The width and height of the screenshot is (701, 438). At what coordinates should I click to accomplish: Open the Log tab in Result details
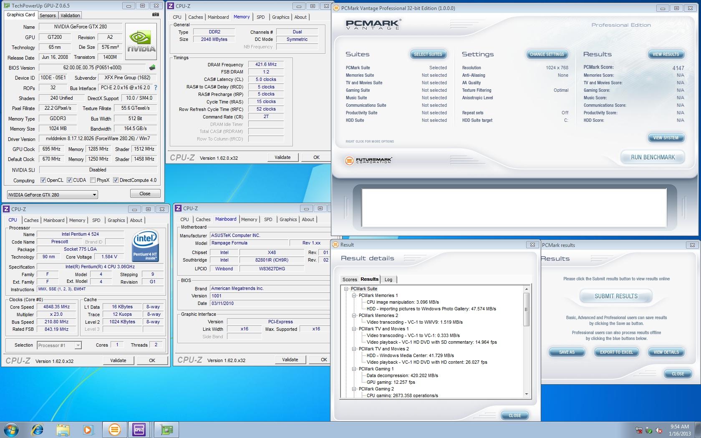388,279
